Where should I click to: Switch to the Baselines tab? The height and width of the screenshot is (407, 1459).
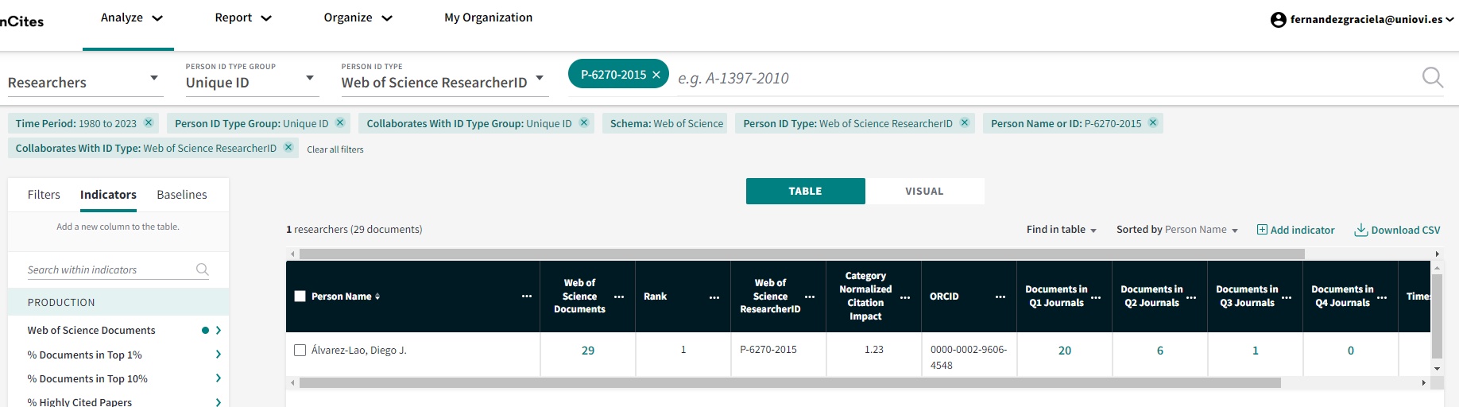coord(181,195)
